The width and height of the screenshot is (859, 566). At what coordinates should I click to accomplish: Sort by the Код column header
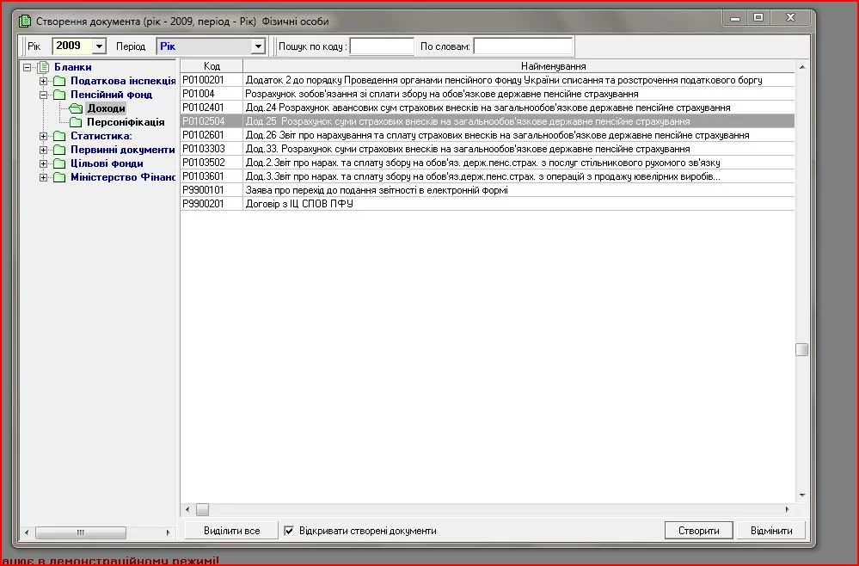click(x=212, y=66)
